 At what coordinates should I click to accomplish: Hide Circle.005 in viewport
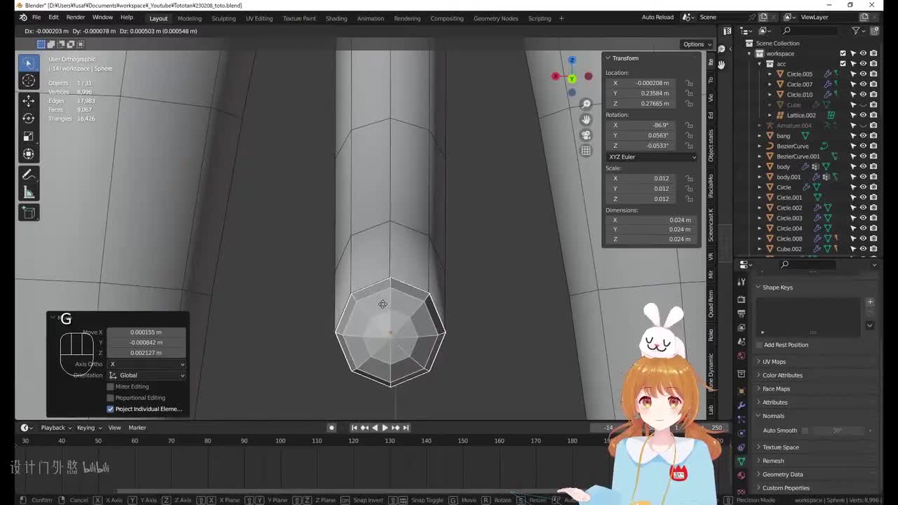coord(863,74)
